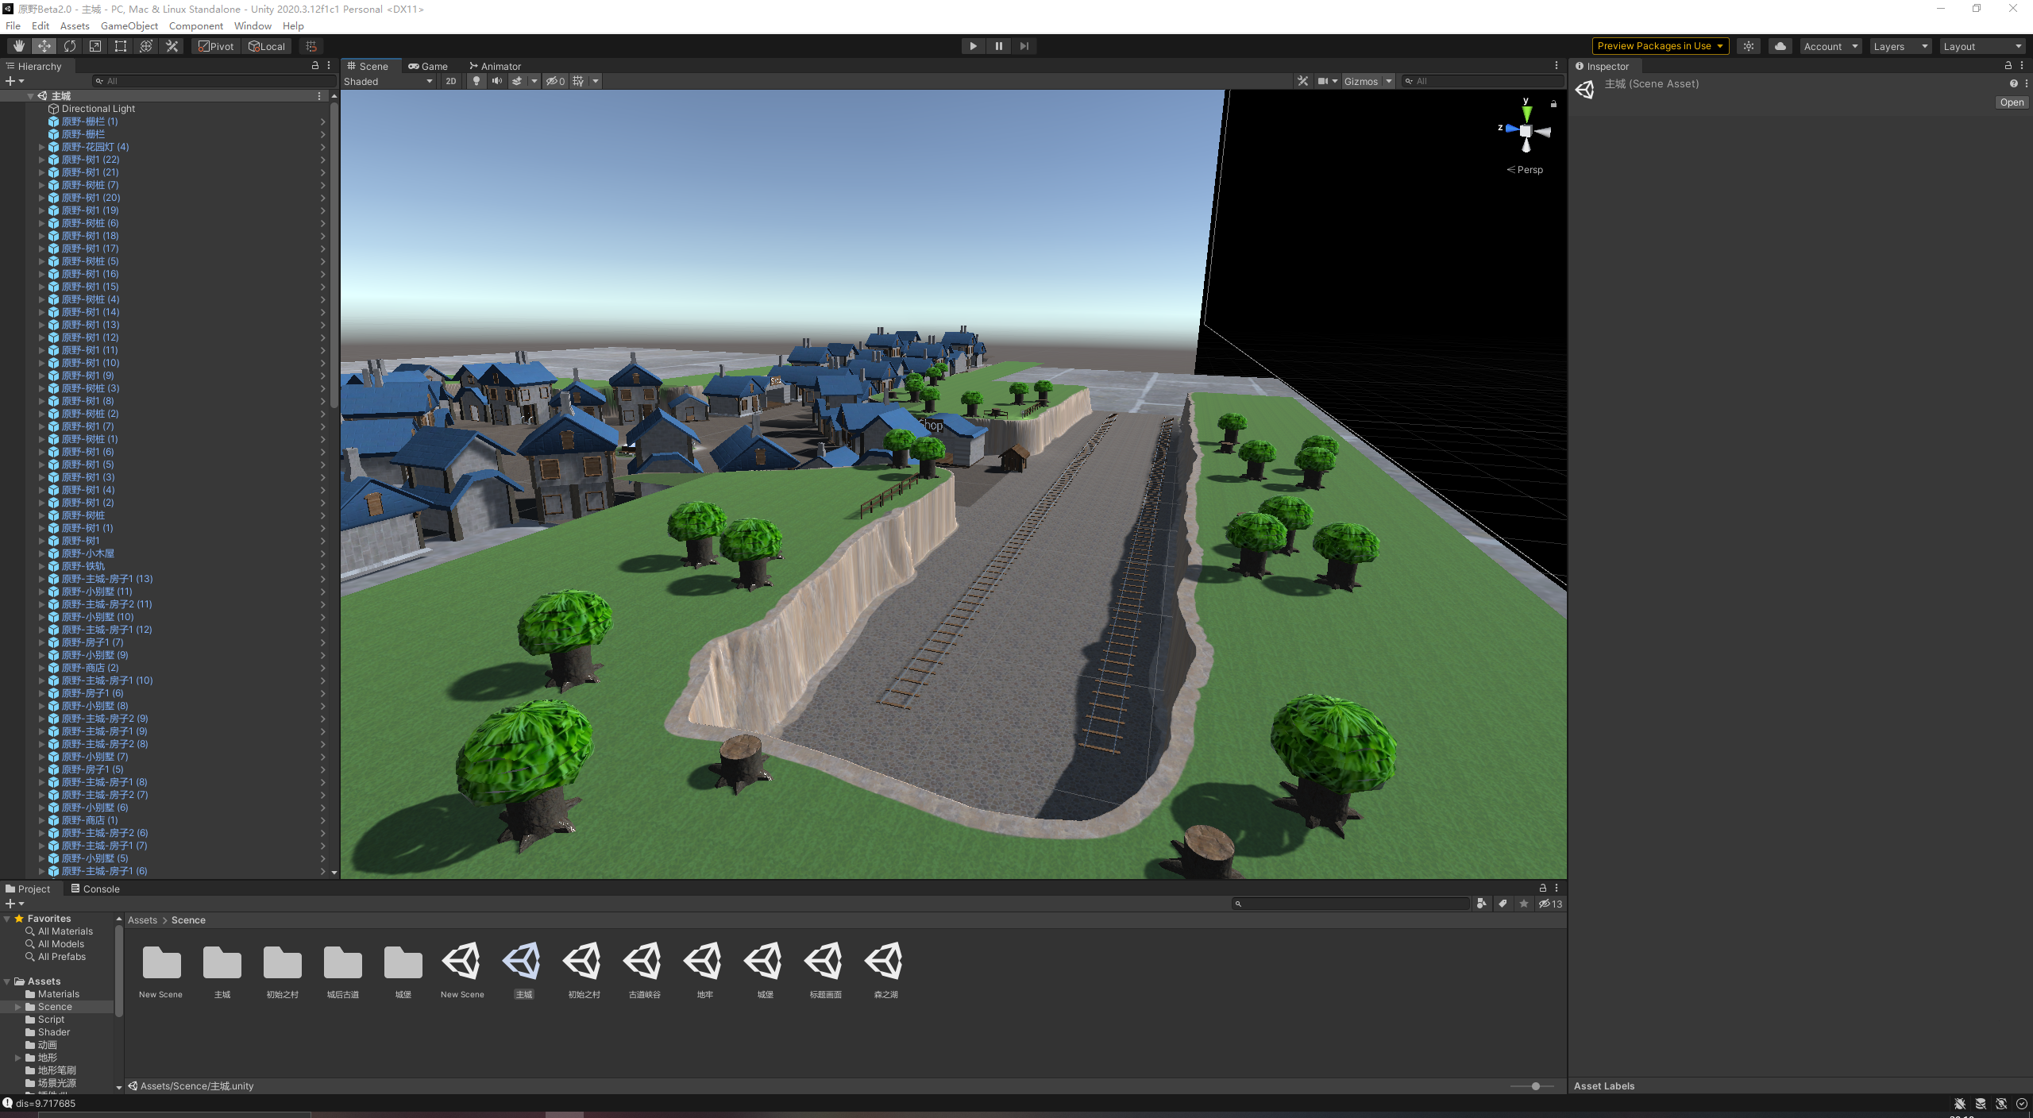This screenshot has width=2033, height=1118.
Task: Toggle scene audio mute
Action: click(x=496, y=81)
